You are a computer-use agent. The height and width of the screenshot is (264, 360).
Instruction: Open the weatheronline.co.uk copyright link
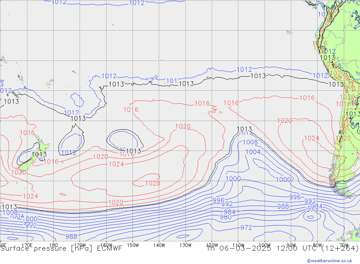click(x=330, y=261)
